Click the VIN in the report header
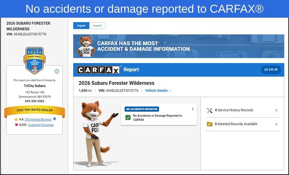This screenshot has height=175, width=289. 118,91
